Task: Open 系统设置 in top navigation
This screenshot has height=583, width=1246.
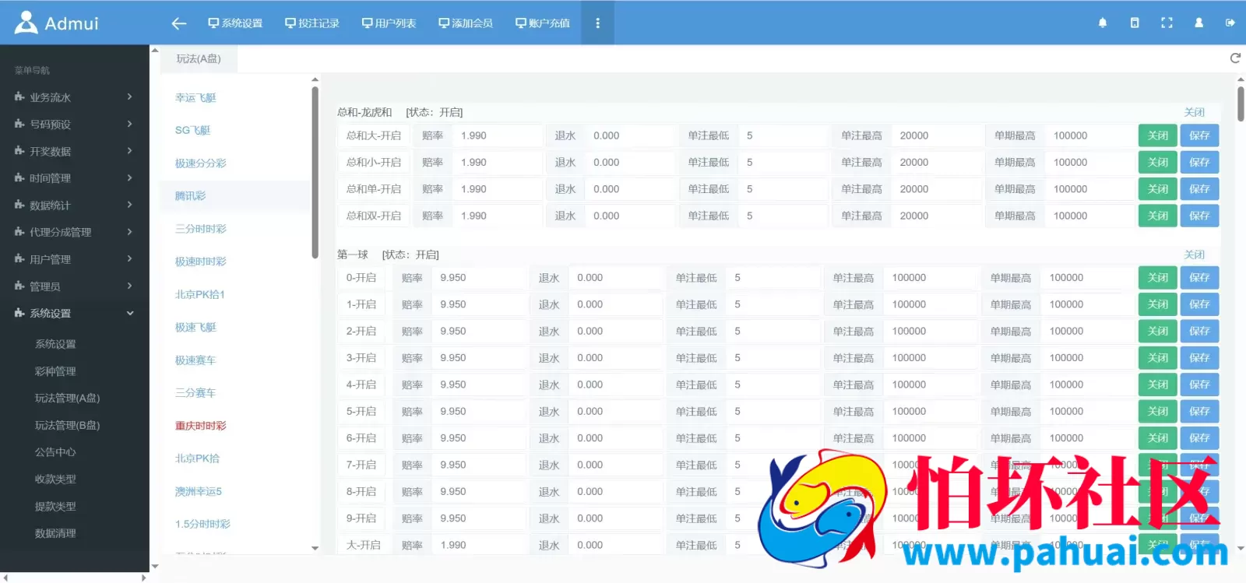Action: coord(235,23)
